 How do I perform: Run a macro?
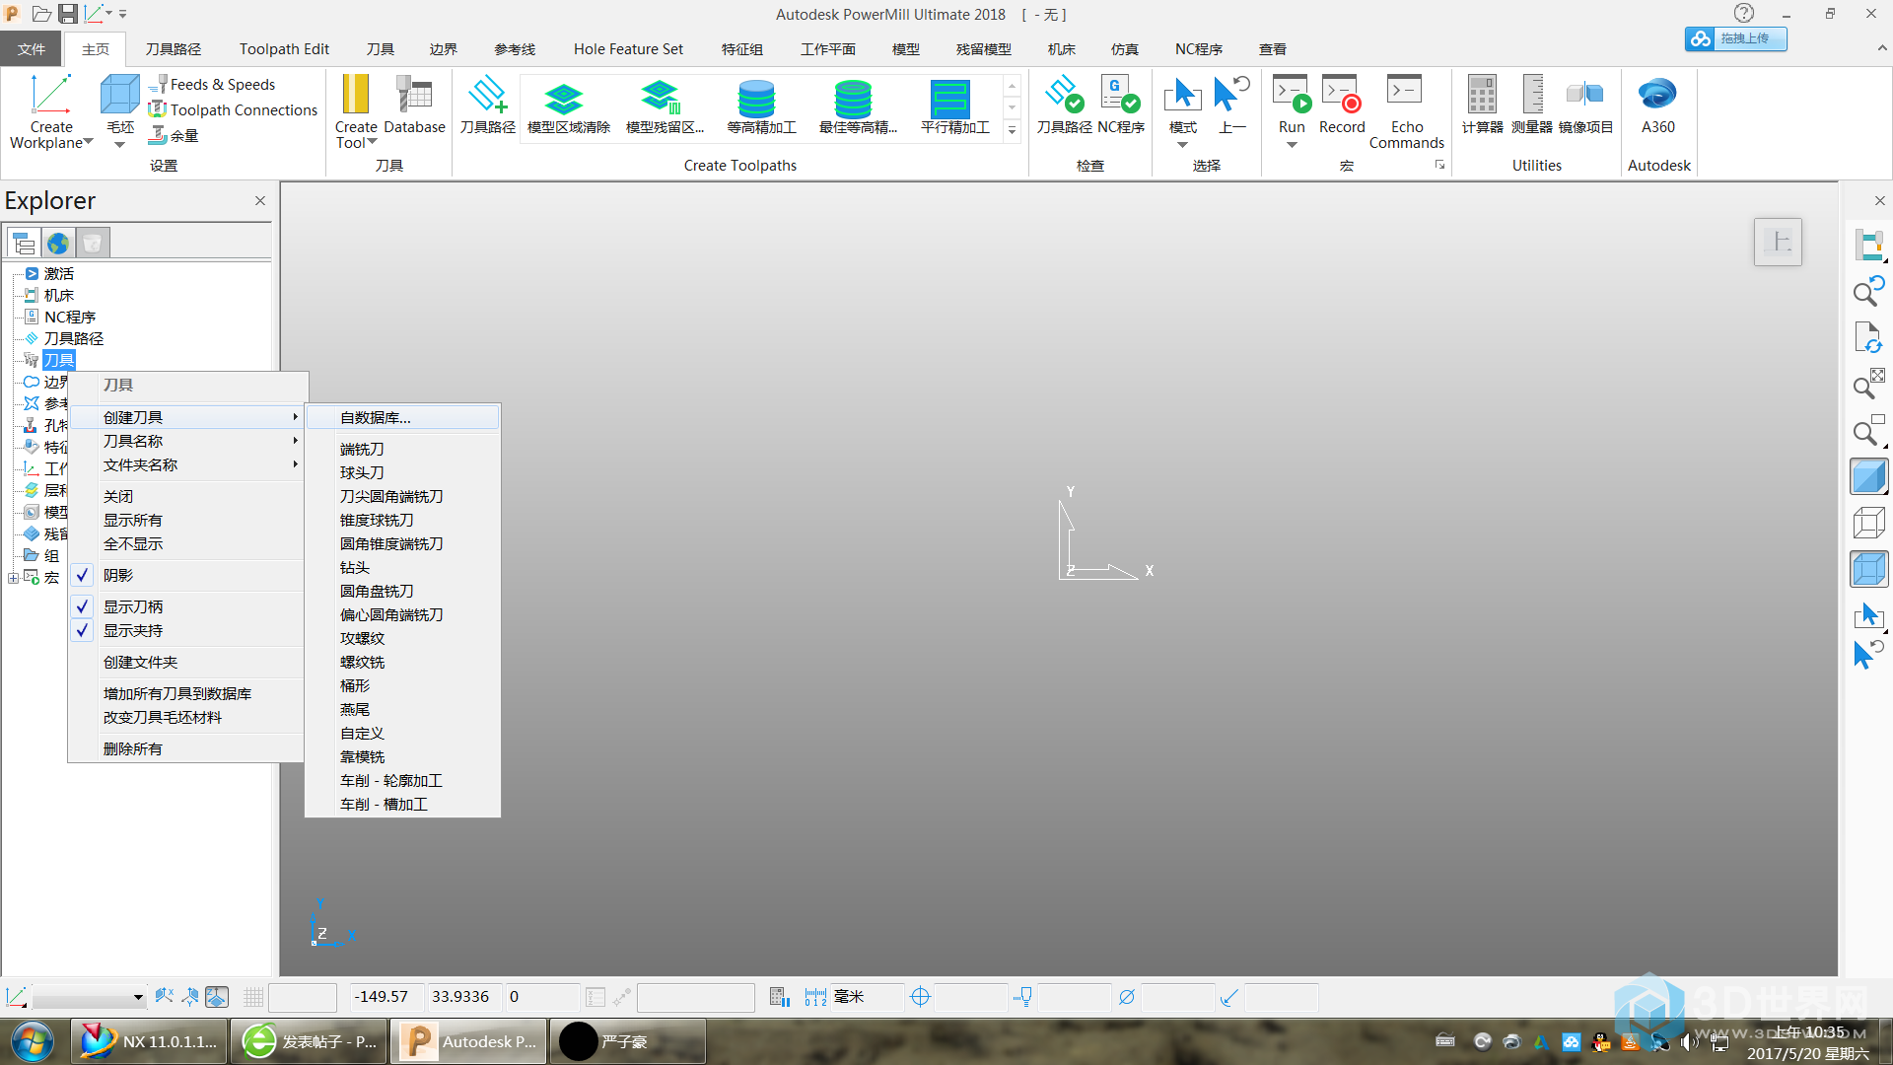click(x=1292, y=95)
